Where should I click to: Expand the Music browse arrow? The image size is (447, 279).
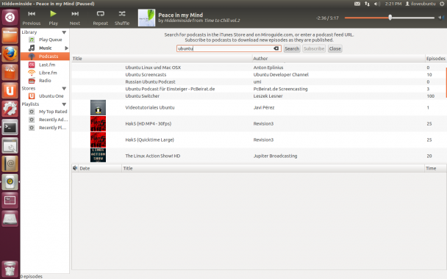(x=66, y=48)
